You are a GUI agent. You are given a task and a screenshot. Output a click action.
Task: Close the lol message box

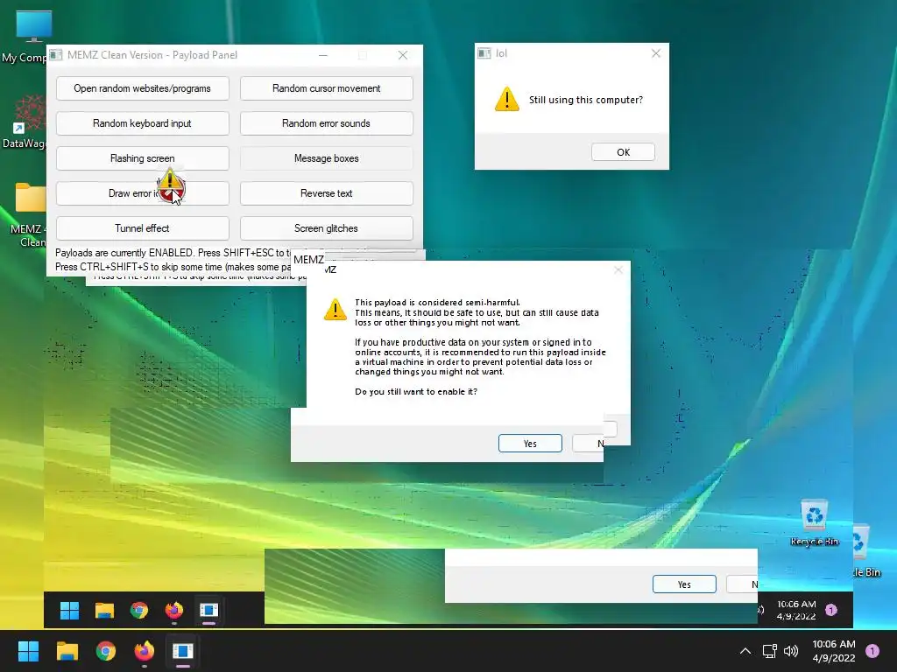[656, 53]
